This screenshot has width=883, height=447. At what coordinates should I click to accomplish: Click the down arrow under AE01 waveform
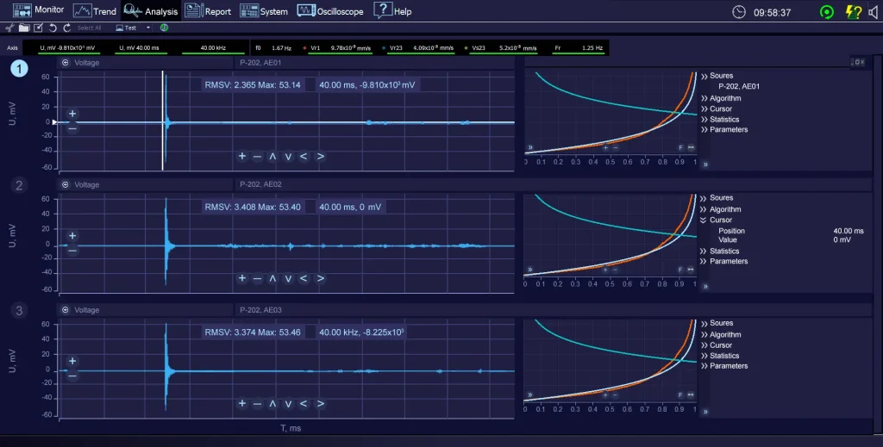tap(288, 157)
